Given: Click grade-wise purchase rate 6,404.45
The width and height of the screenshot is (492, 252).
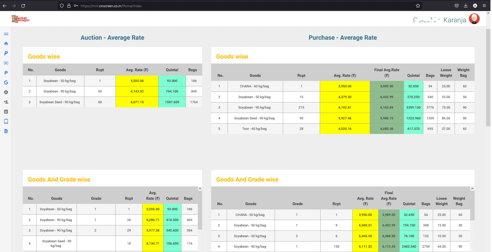Looking at the screenshot, I should pos(365,236).
